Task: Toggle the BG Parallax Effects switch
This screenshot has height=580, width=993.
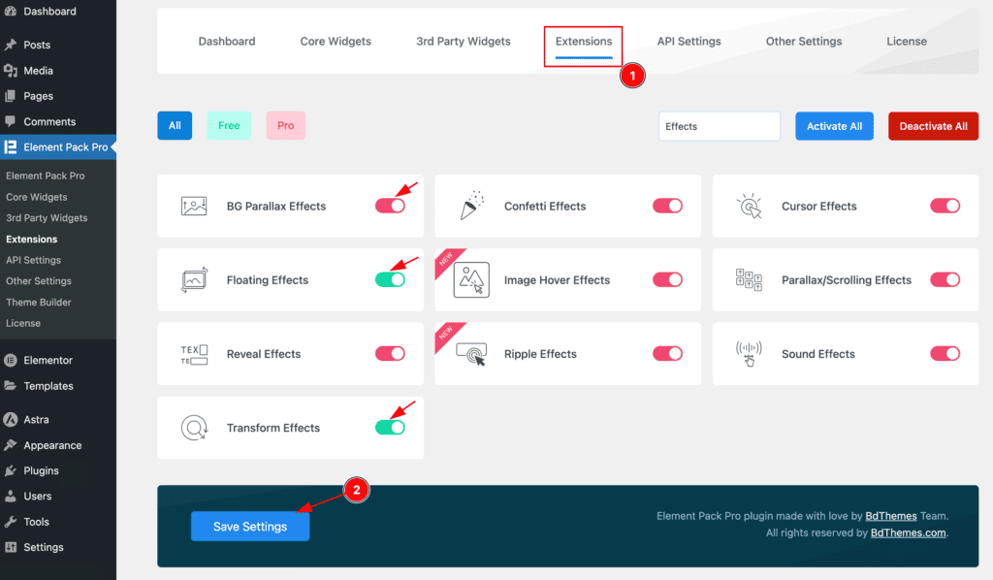Action: 390,206
